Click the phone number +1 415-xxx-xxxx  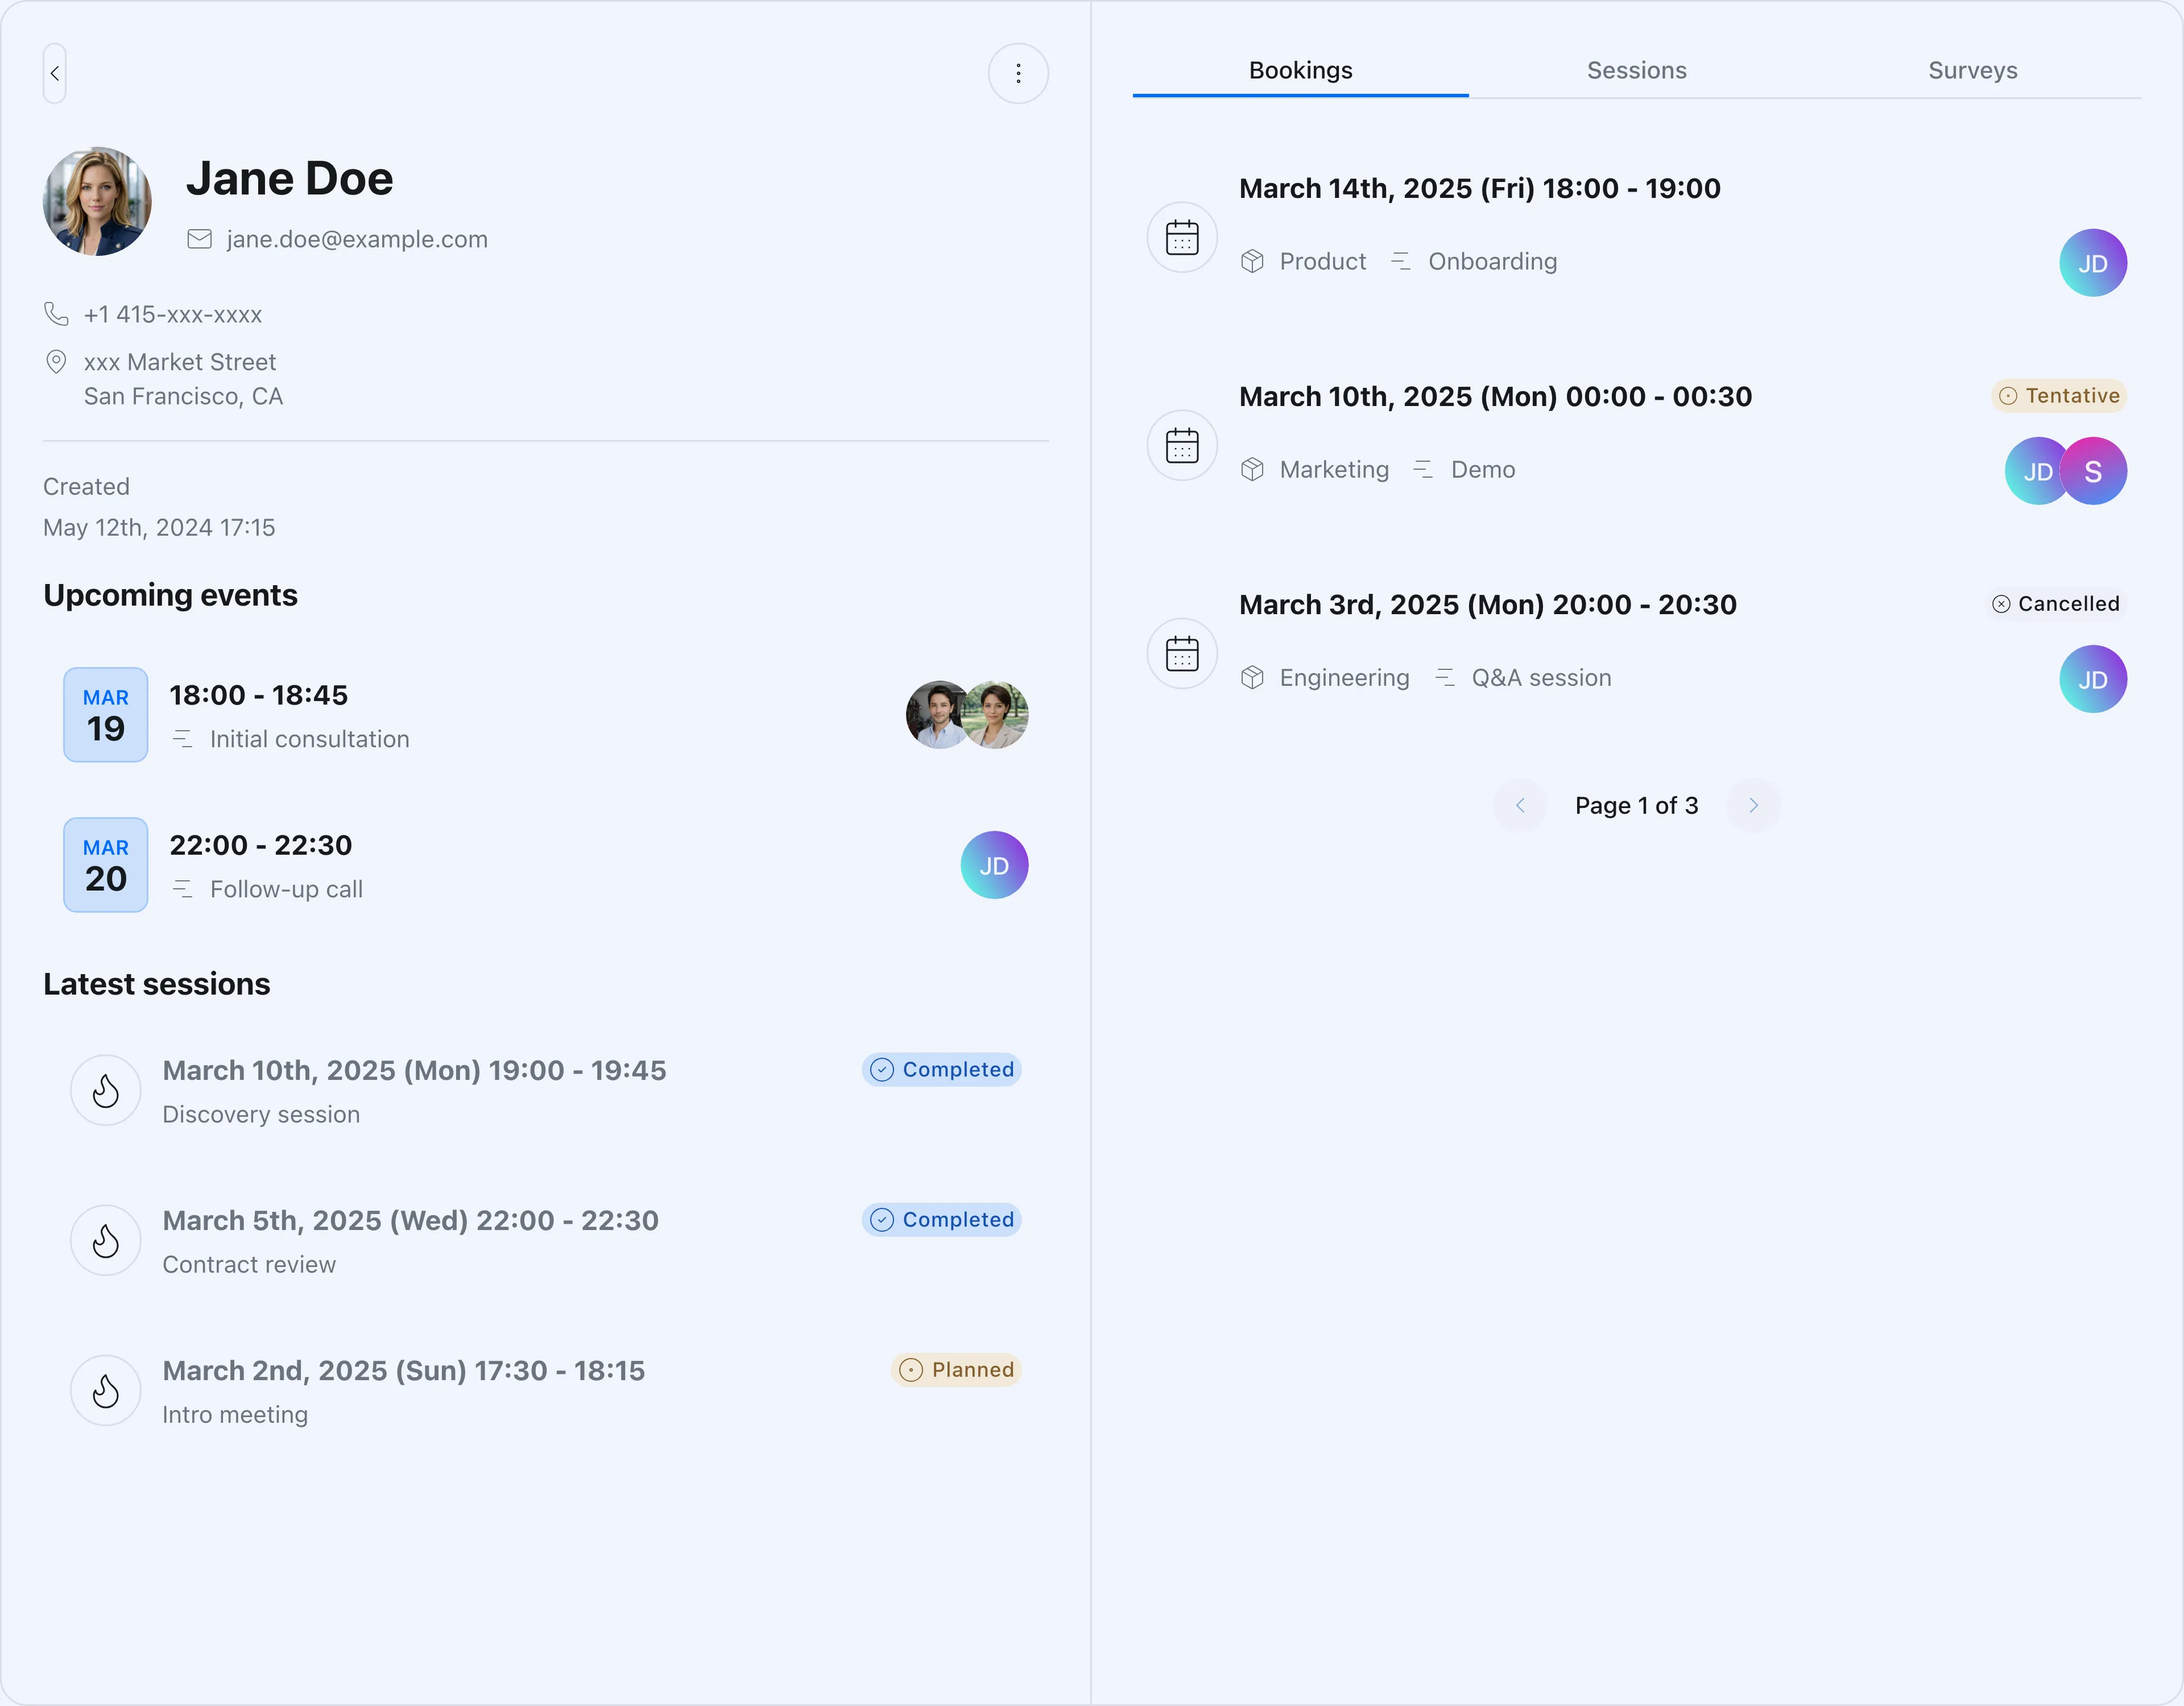point(173,314)
